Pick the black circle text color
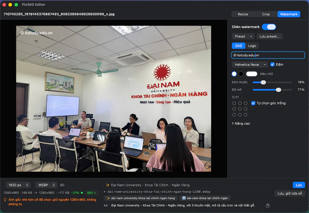Screen dimensions: 309x213 coord(241,74)
